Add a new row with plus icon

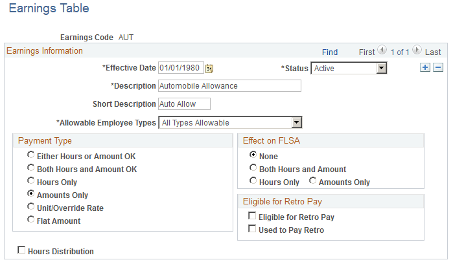click(425, 68)
